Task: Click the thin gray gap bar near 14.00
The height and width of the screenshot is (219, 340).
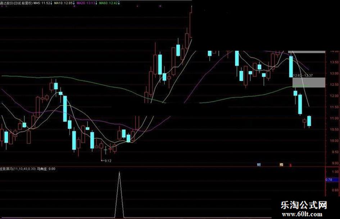Action: [x=307, y=52]
